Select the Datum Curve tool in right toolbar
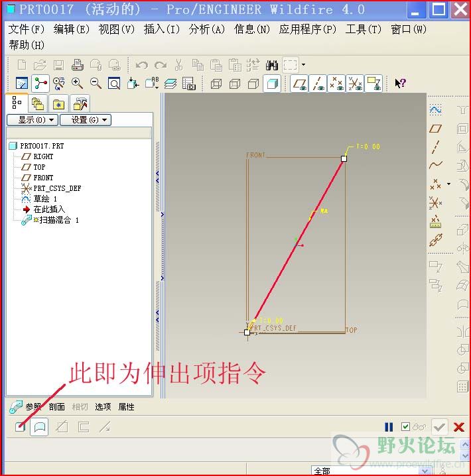Screen dimensions: 471x476 click(435, 165)
